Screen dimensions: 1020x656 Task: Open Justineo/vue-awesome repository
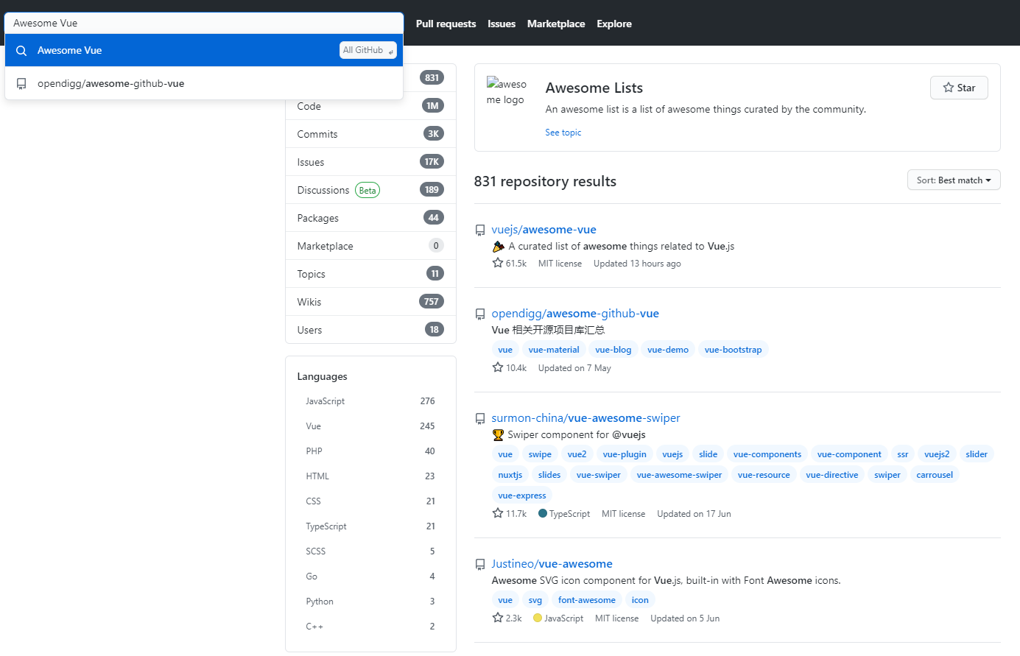coord(552,564)
